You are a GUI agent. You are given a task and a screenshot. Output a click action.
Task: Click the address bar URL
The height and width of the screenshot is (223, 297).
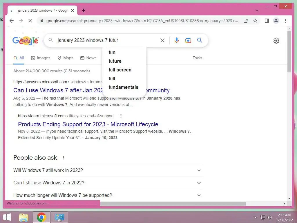pyautogui.click(x=142, y=21)
